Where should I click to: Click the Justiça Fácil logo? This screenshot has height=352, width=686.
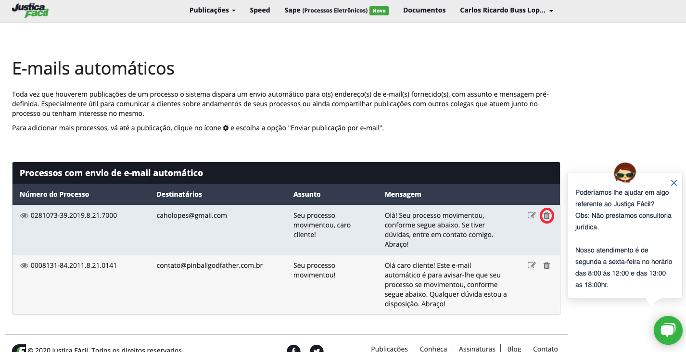[30, 10]
